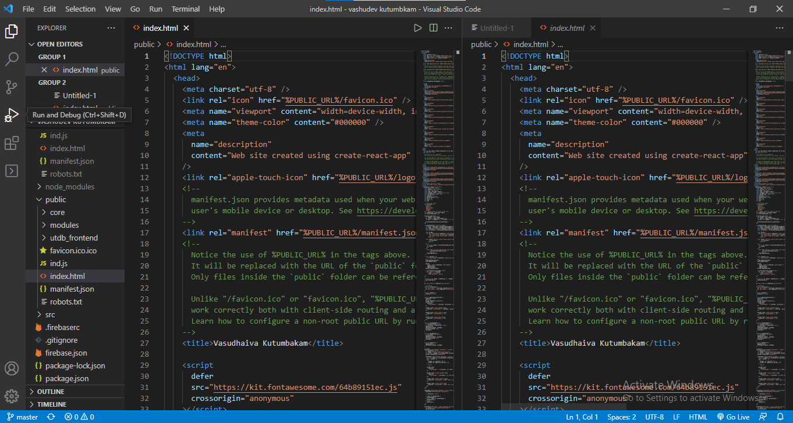793x423 pixels.
Task: Open the Accounts icon in activity bar
Action: point(12,368)
